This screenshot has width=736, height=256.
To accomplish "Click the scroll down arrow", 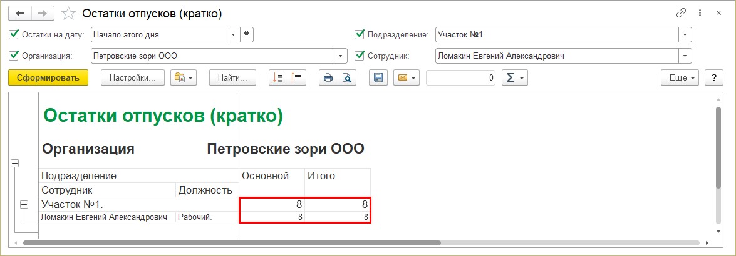I will click(x=718, y=231).
